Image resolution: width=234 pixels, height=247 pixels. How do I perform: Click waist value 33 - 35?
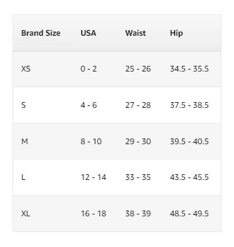138,177
